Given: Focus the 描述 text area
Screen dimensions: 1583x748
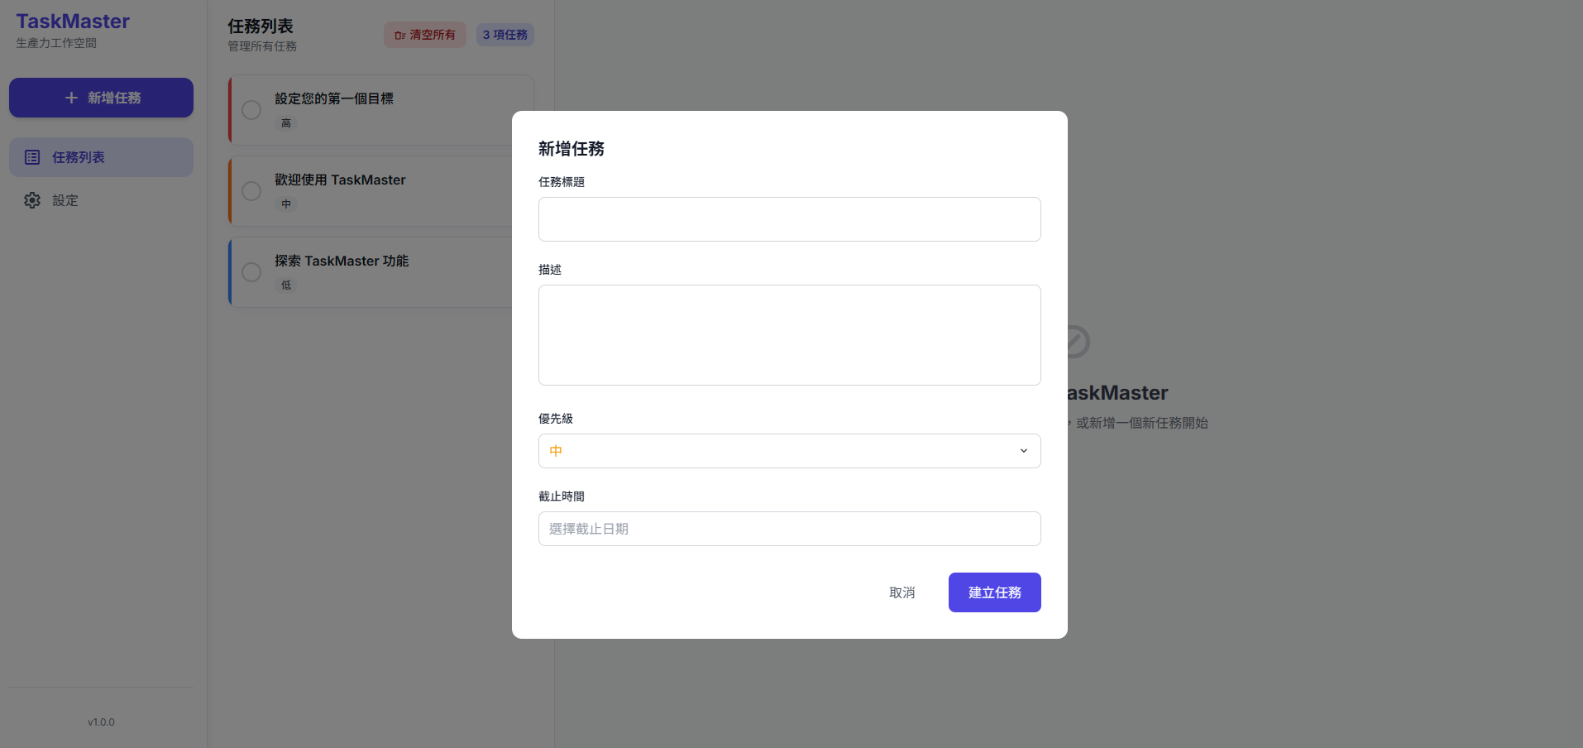Looking at the screenshot, I should pos(789,335).
